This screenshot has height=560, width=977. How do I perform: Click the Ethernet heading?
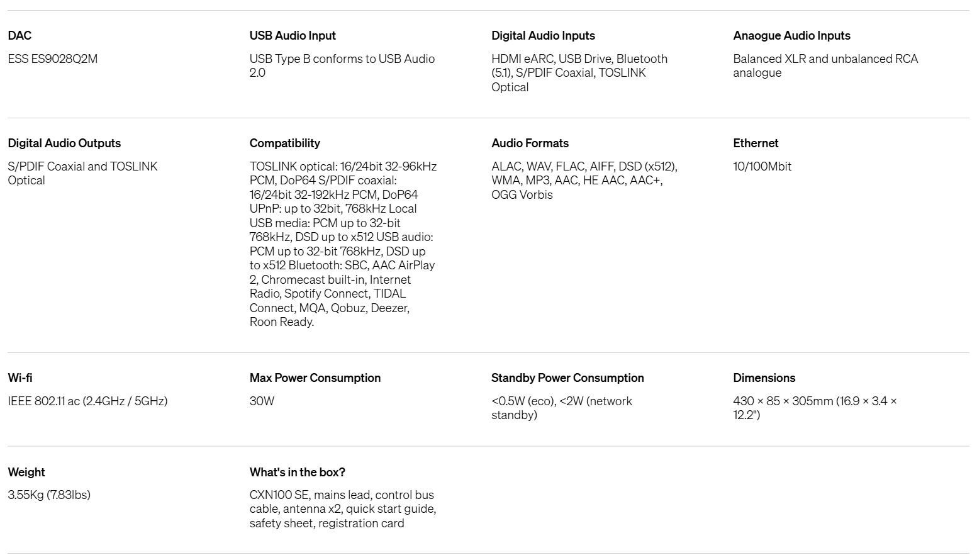tap(756, 143)
